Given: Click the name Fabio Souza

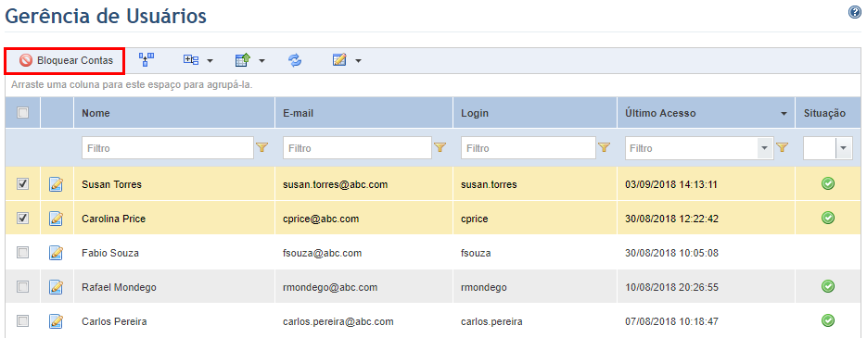Looking at the screenshot, I should pyautogui.click(x=110, y=253).
